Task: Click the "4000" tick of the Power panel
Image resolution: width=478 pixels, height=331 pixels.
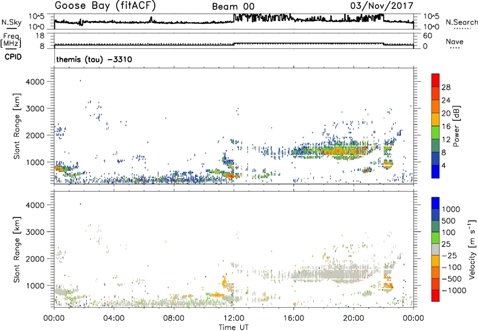Action: click(x=35, y=82)
